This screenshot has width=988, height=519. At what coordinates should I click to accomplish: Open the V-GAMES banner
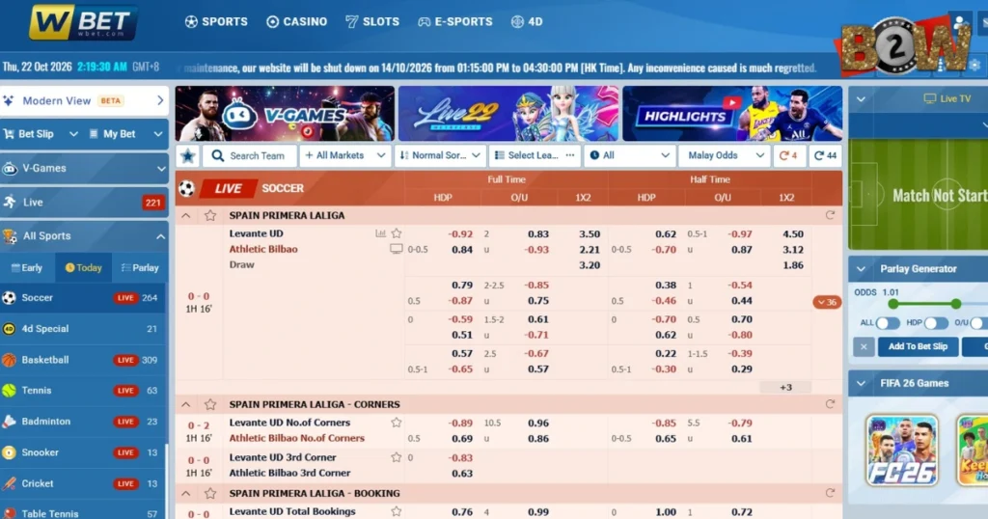click(x=285, y=114)
